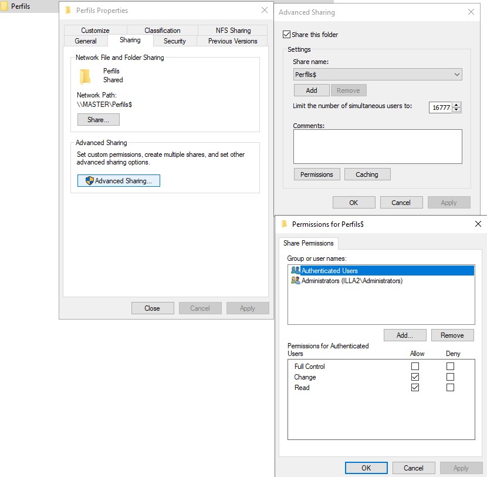487x477 pixels.
Task: Select the Authenticated Users group entry
Action: (329, 271)
